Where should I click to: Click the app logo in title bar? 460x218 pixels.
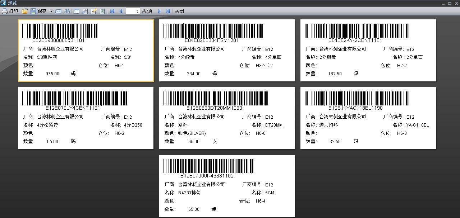3,3
